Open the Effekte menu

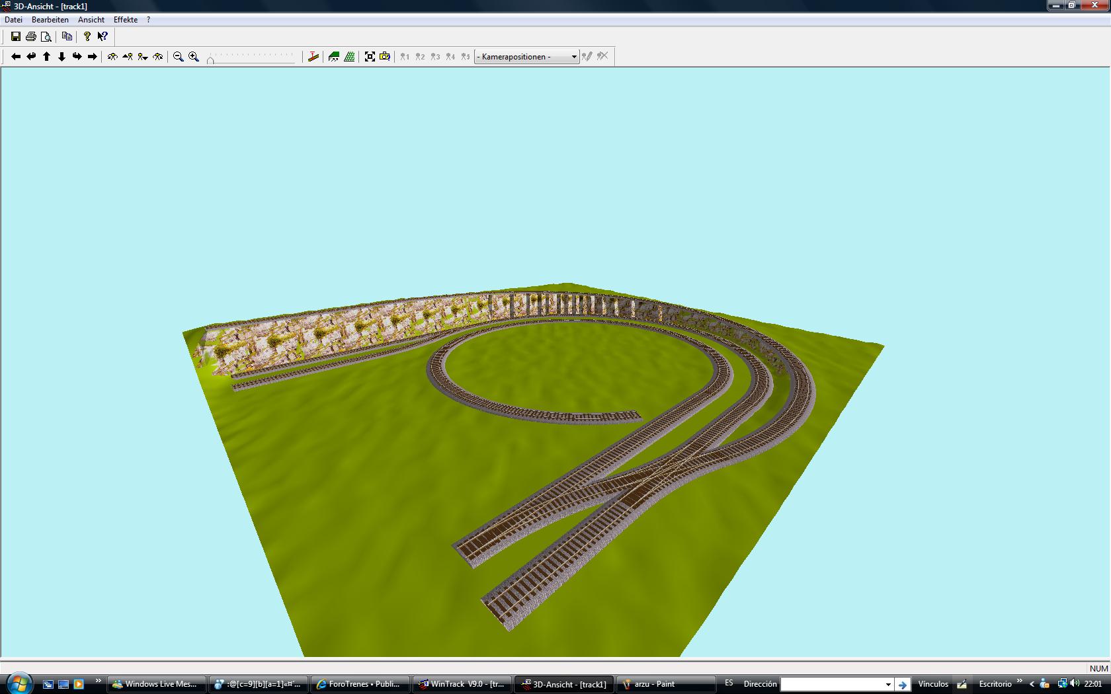(x=126, y=20)
